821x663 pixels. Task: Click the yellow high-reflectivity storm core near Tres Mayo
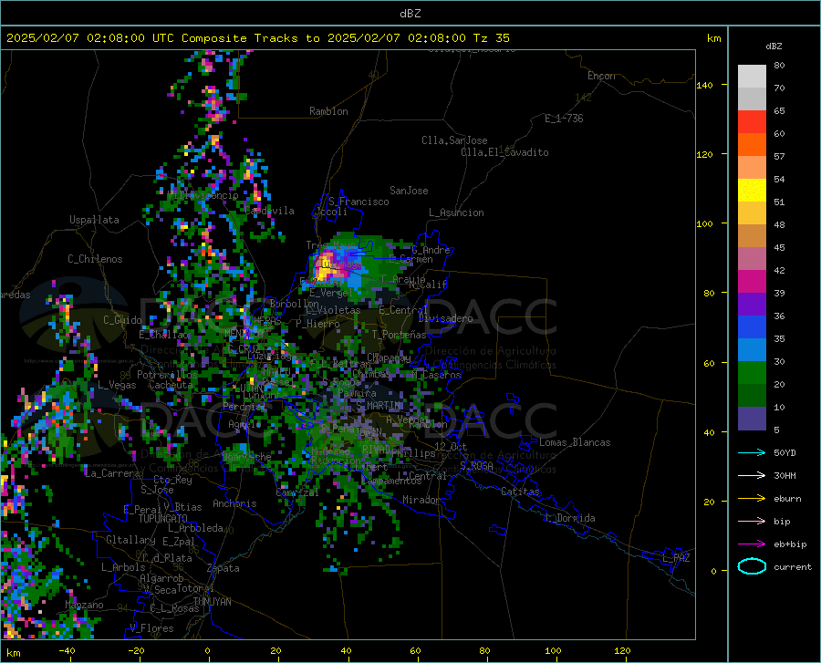tap(323, 268)
